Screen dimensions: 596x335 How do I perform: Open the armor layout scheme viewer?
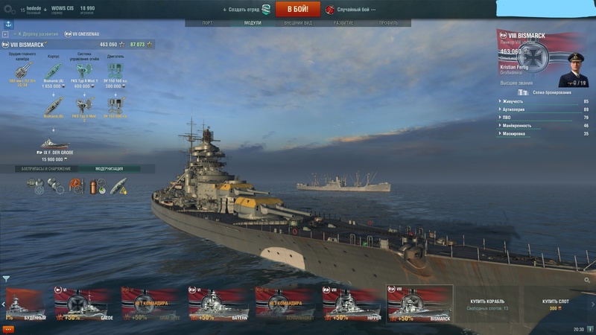point(545,92)
